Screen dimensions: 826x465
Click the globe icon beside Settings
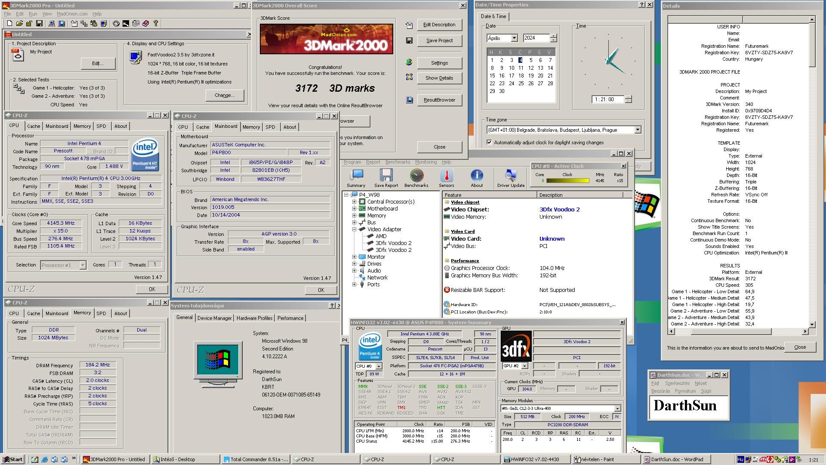pos(409,62)
